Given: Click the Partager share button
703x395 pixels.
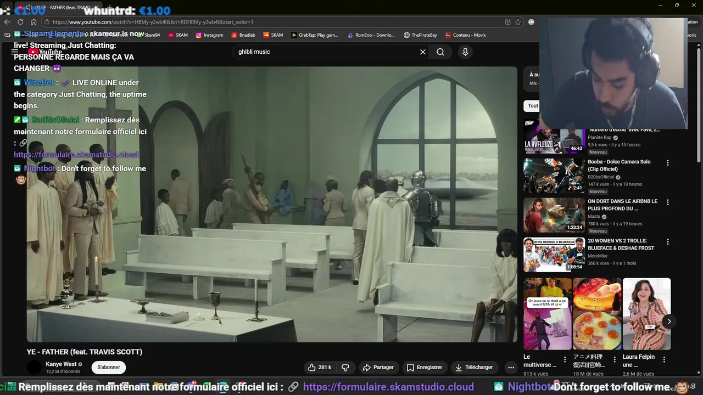Looking at the screenshot, I should tap(378, 367).
